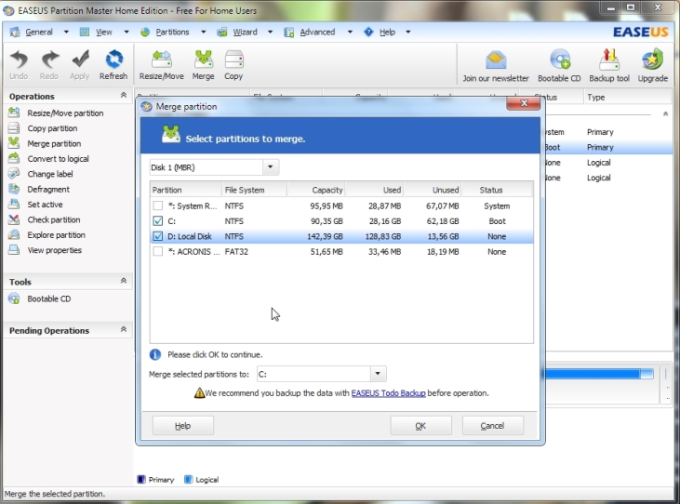Run Check partition operation

pyautogui.click(x=53, y=219)
